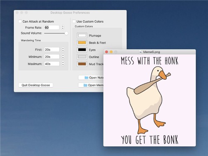Screen dimensions: 208x156
Task: Click the Minimum wandering time stepper
Action: pos(63,57)
